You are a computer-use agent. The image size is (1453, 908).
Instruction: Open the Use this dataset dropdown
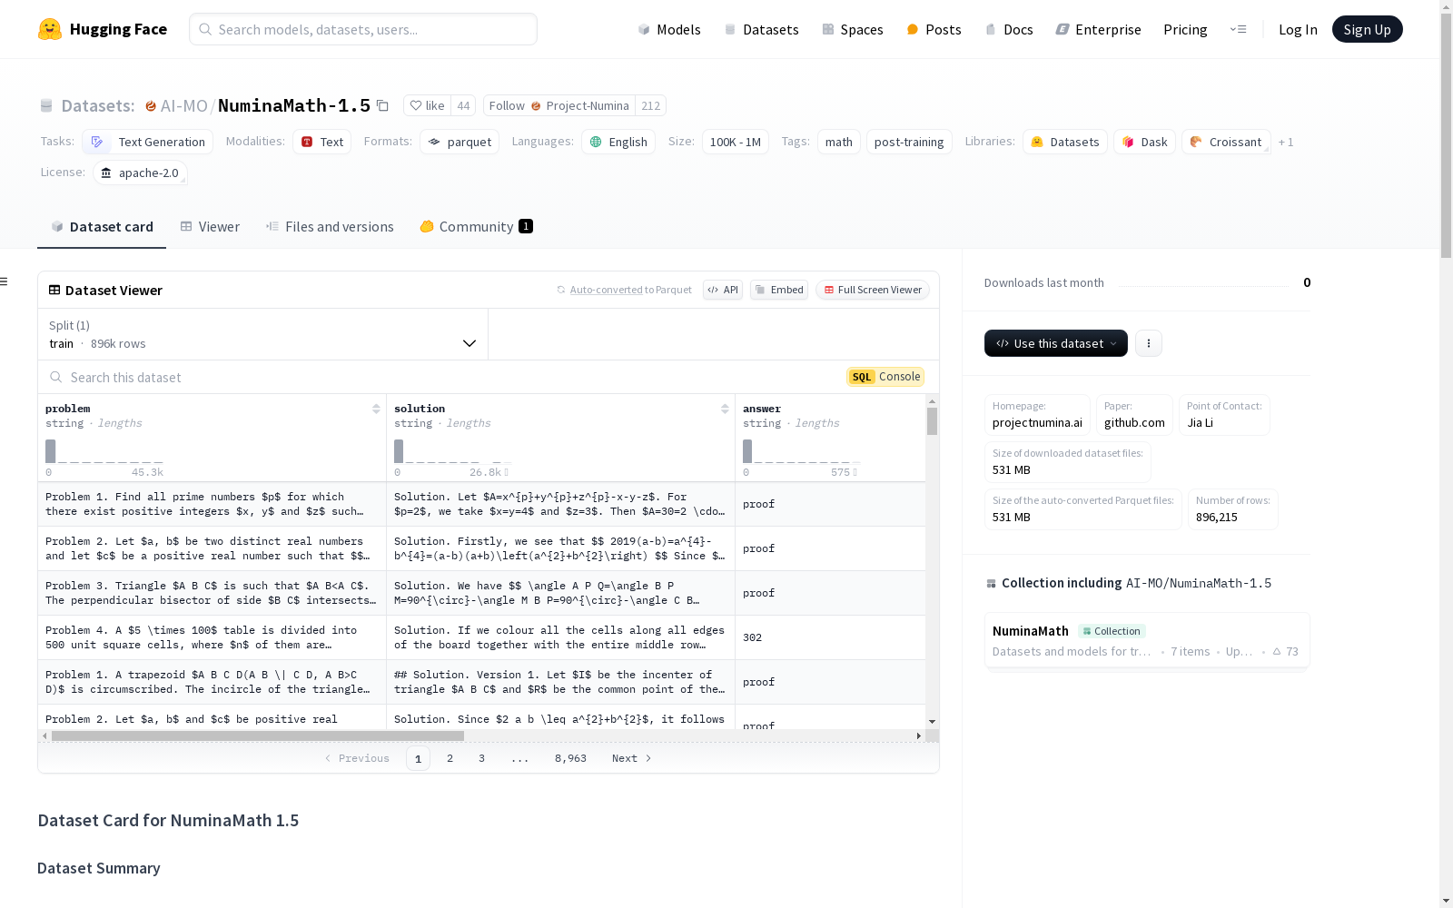click(1056, 343)
